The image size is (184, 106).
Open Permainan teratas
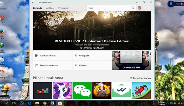coord(53,65)
